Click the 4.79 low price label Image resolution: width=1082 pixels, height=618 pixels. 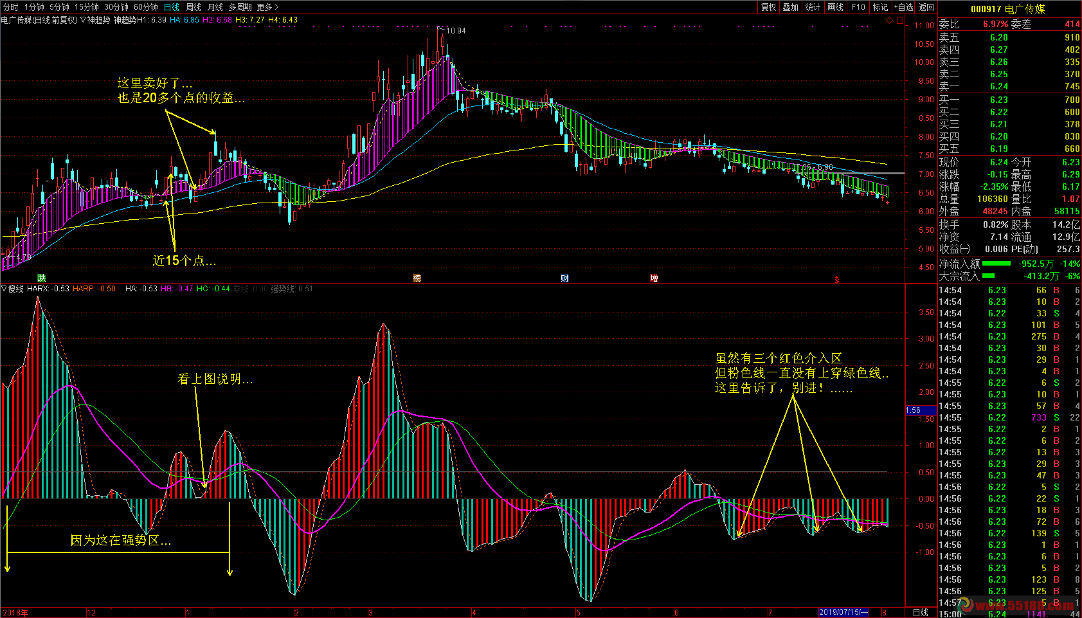click(x=23, y=257)
